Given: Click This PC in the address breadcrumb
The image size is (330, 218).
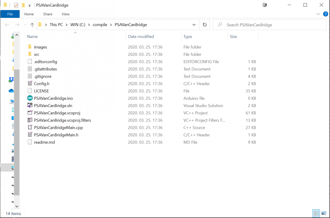Looking at the screenshot, I should (56, 25).
